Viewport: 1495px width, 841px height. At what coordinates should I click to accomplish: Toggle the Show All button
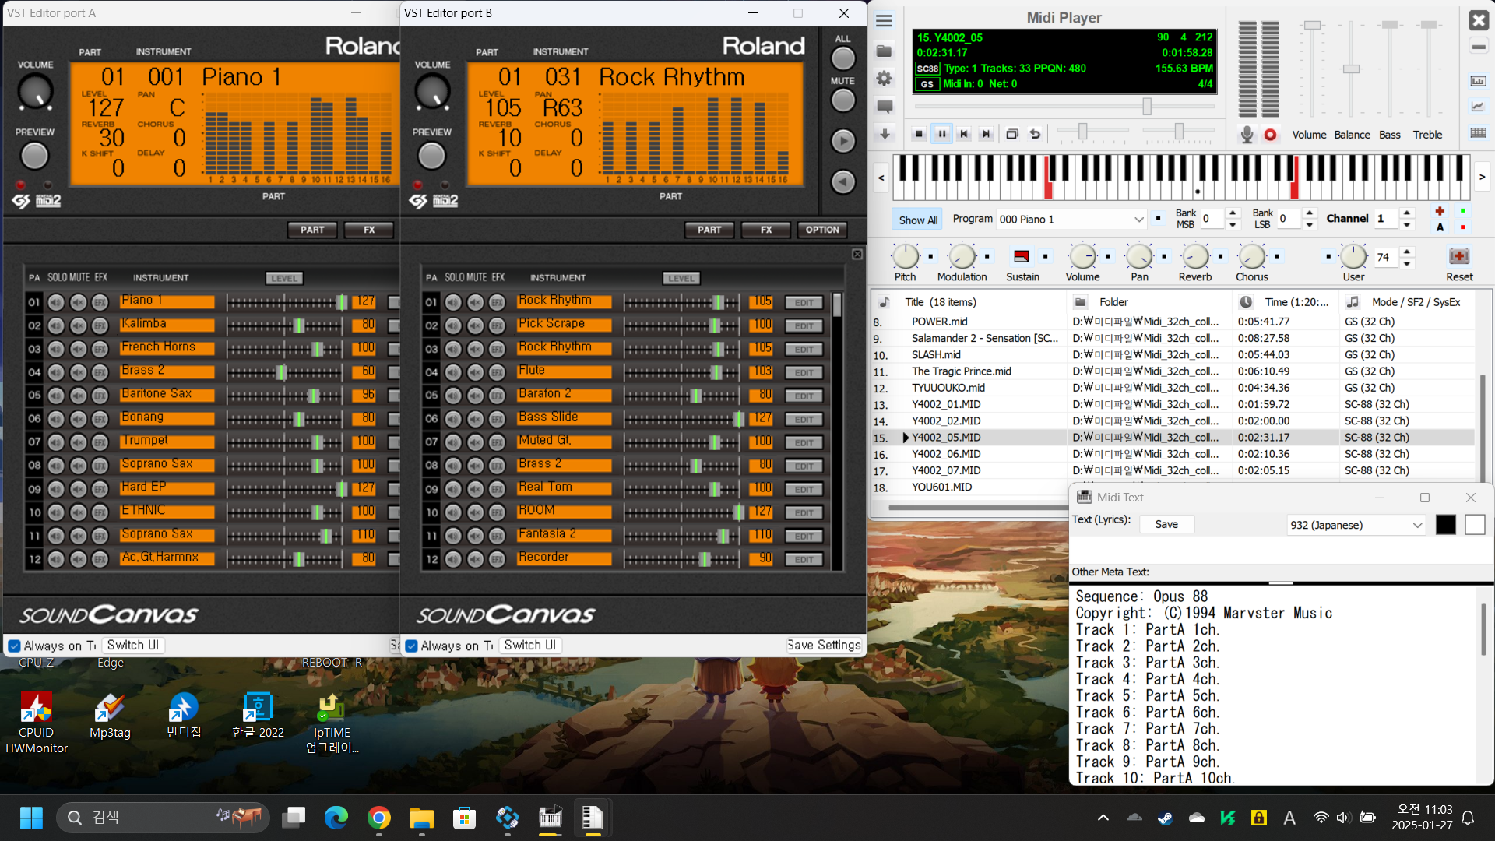pyautogui.click(x=917, y=220)
